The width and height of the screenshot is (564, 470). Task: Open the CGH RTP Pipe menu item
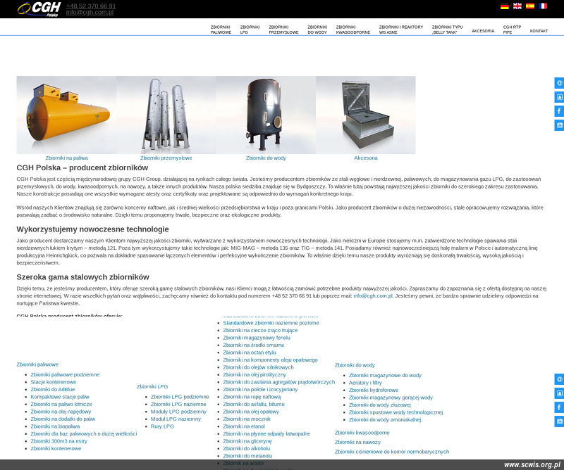(x=512, y=30)
